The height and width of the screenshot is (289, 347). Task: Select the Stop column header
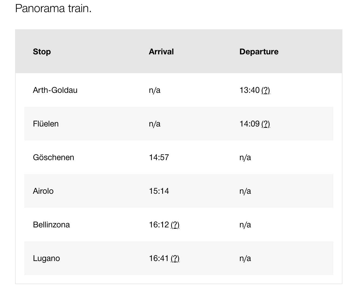(42, 52)
